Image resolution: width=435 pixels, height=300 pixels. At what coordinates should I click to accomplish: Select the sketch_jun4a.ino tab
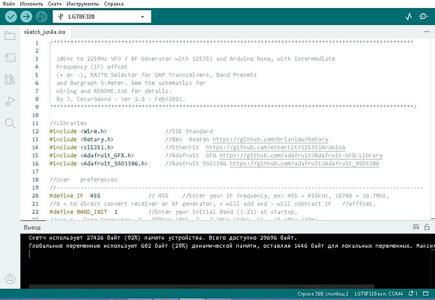[45, 32]
